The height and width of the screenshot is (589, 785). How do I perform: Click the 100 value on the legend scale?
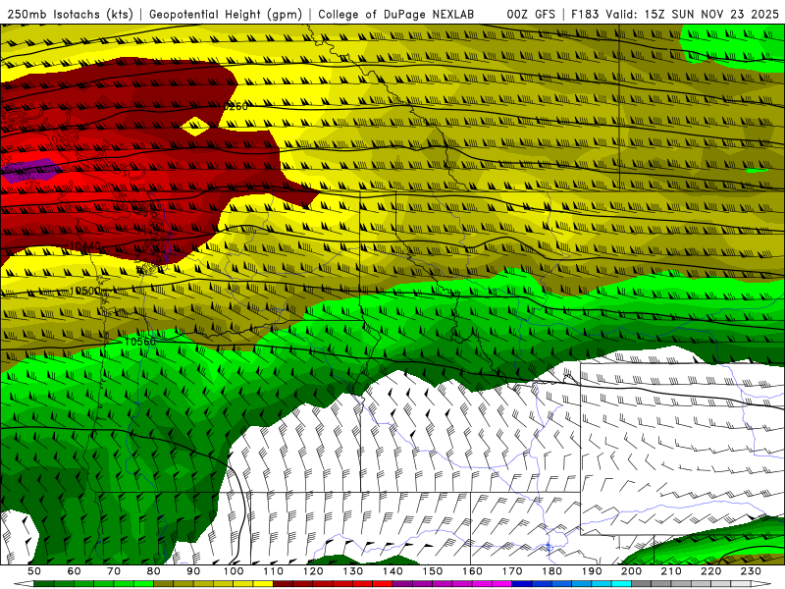[234, 571]
